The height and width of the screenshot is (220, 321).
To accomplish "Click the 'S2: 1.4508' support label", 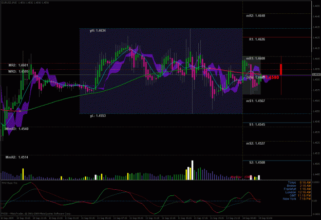I will pos(257,163).
